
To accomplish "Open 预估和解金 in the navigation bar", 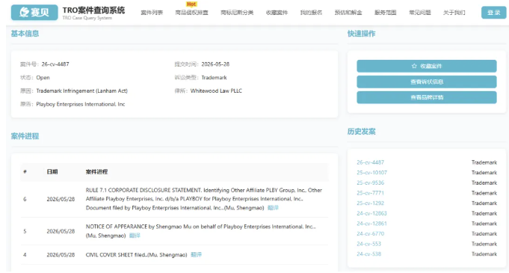I will point(348,13).
